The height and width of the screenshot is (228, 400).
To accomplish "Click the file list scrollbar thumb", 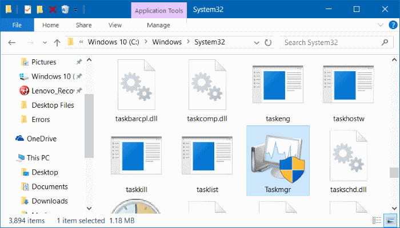I will (394, 173).
